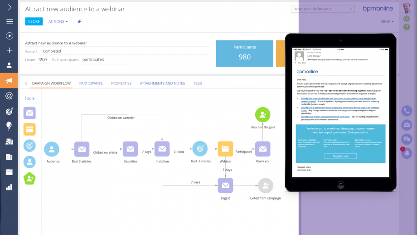This screenshot has height=235, width=417.
Task: Open the View dropdown menu
Action: tap(387, 21)
